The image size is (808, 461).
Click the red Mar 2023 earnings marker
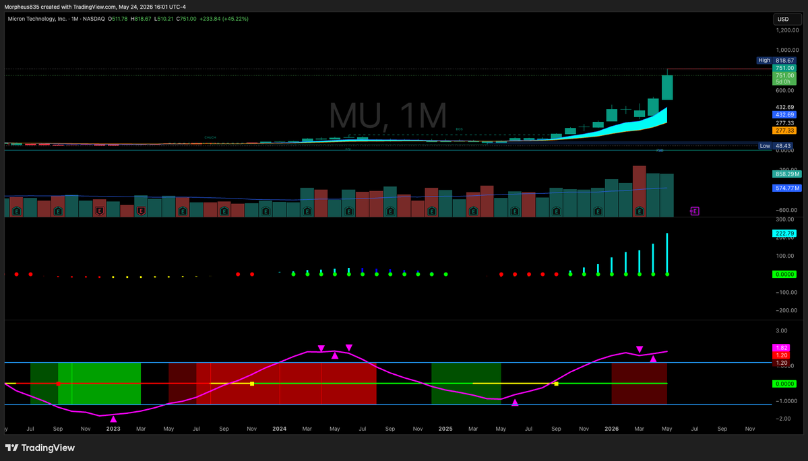141,211
